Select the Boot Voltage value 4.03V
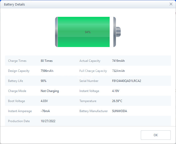 44,101
